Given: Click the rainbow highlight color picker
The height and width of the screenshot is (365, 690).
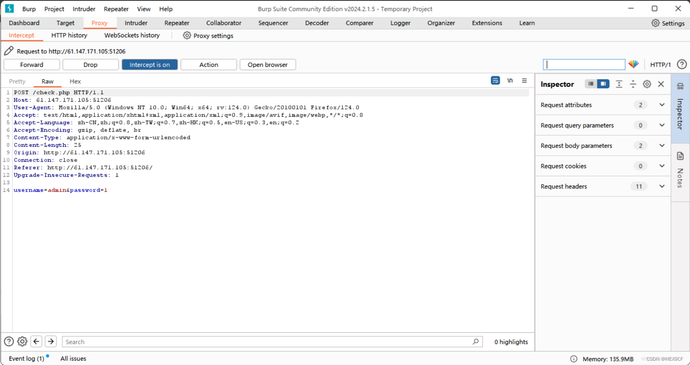Looking at the screenshot, I should coord(633,64).
